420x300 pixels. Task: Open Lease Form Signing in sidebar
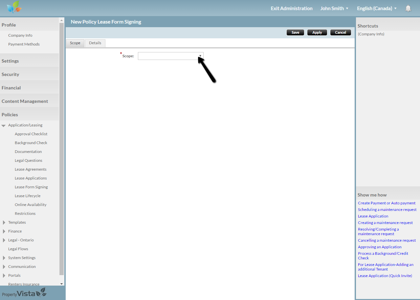[x=31, y=187]
